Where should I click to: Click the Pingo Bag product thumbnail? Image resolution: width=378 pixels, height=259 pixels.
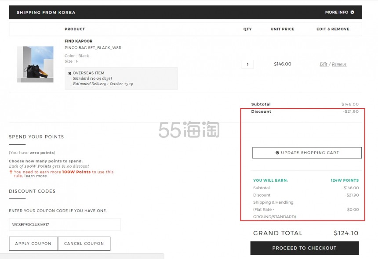35,64
